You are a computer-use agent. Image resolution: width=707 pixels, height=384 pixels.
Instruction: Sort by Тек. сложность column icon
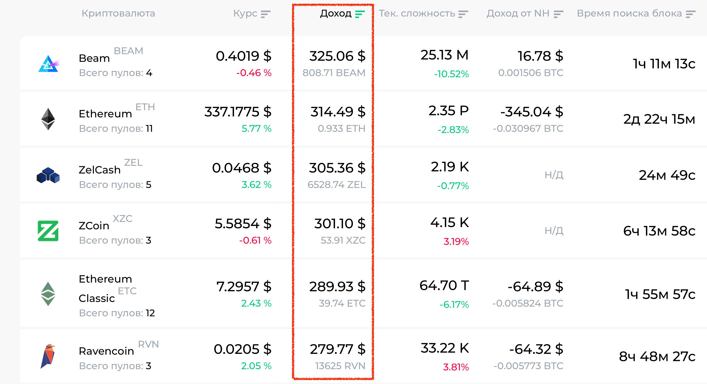point(463,14)
